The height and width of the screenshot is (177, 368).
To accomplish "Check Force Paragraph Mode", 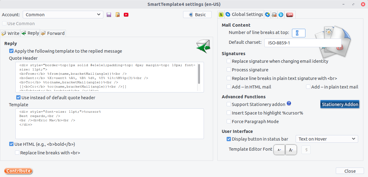I will pos(228,121).
